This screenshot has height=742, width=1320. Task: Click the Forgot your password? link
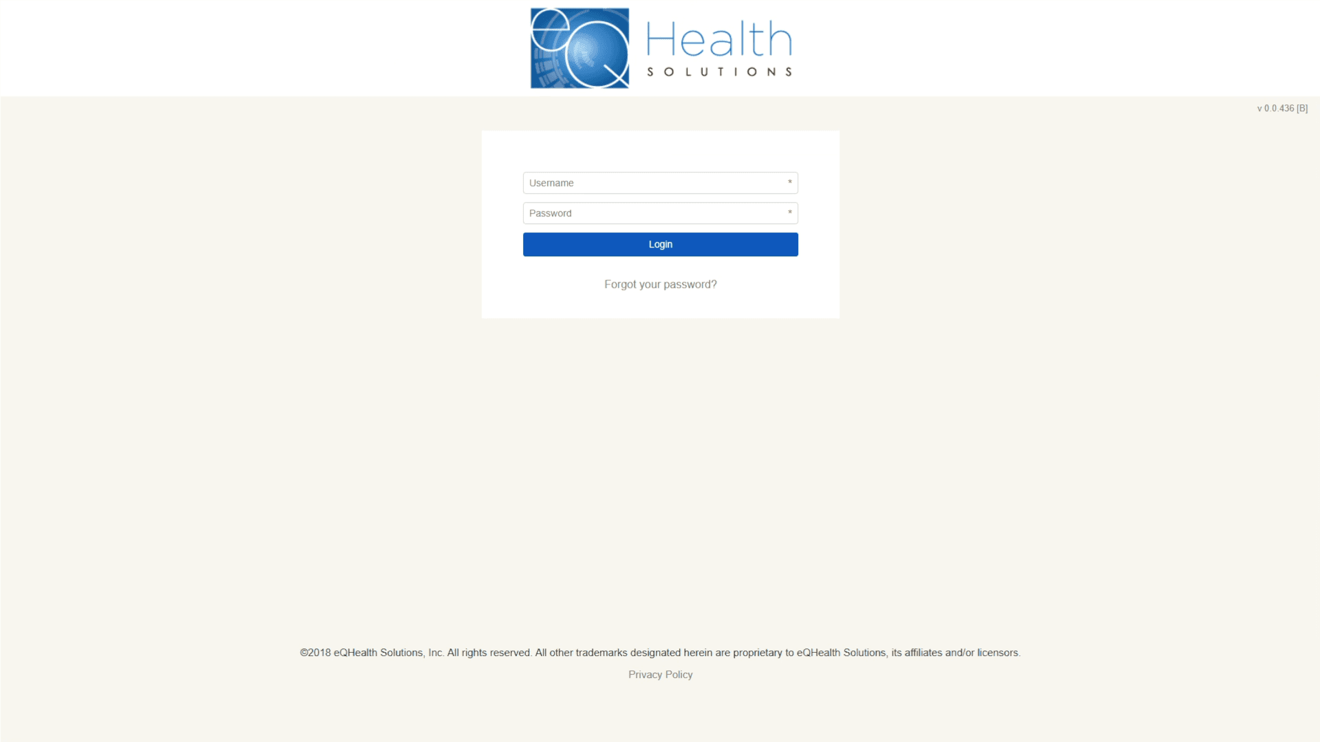pyautogui.click(x=660, y=284)
